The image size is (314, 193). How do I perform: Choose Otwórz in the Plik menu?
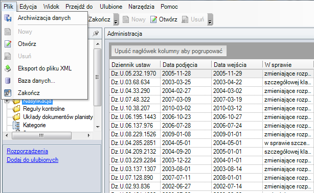(44, 44)
